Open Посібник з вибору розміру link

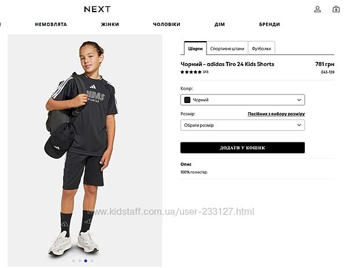276,114
